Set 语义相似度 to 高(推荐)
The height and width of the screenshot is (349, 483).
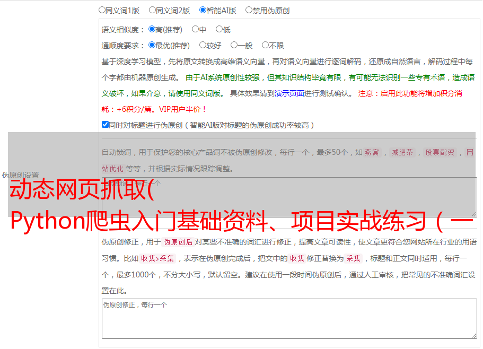152,29
